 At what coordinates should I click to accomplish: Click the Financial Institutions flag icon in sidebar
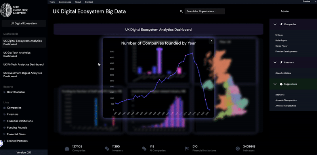(4, 121)
